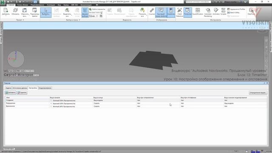Toggle Быстрый показ свойств (Quick Properties)

(x=161, y=12)
